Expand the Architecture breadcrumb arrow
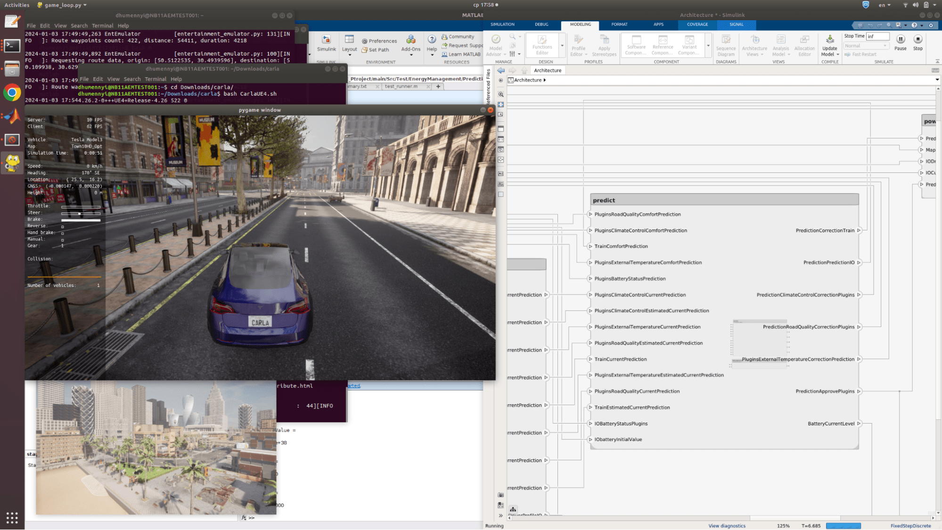The width and height of the screenshot is (942, 530). tap(545, 80)
